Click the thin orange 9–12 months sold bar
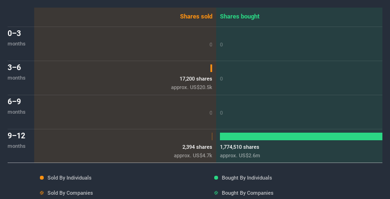The width and height of the screenshot is (390, 199). (212, 136)
